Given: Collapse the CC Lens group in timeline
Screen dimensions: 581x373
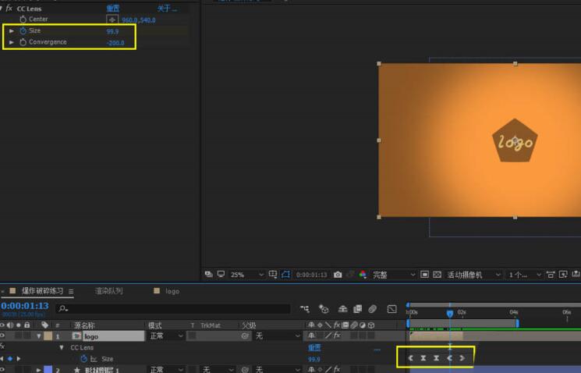Looking at the screenshot, I should (62, 348).
